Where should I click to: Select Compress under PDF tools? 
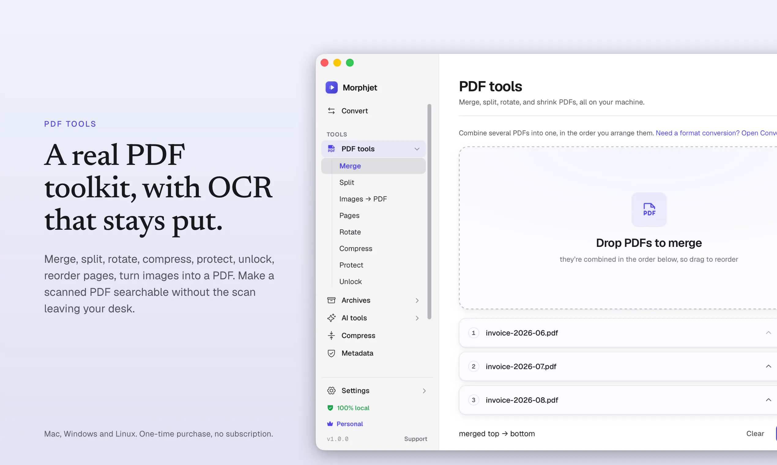click(374, 248)
